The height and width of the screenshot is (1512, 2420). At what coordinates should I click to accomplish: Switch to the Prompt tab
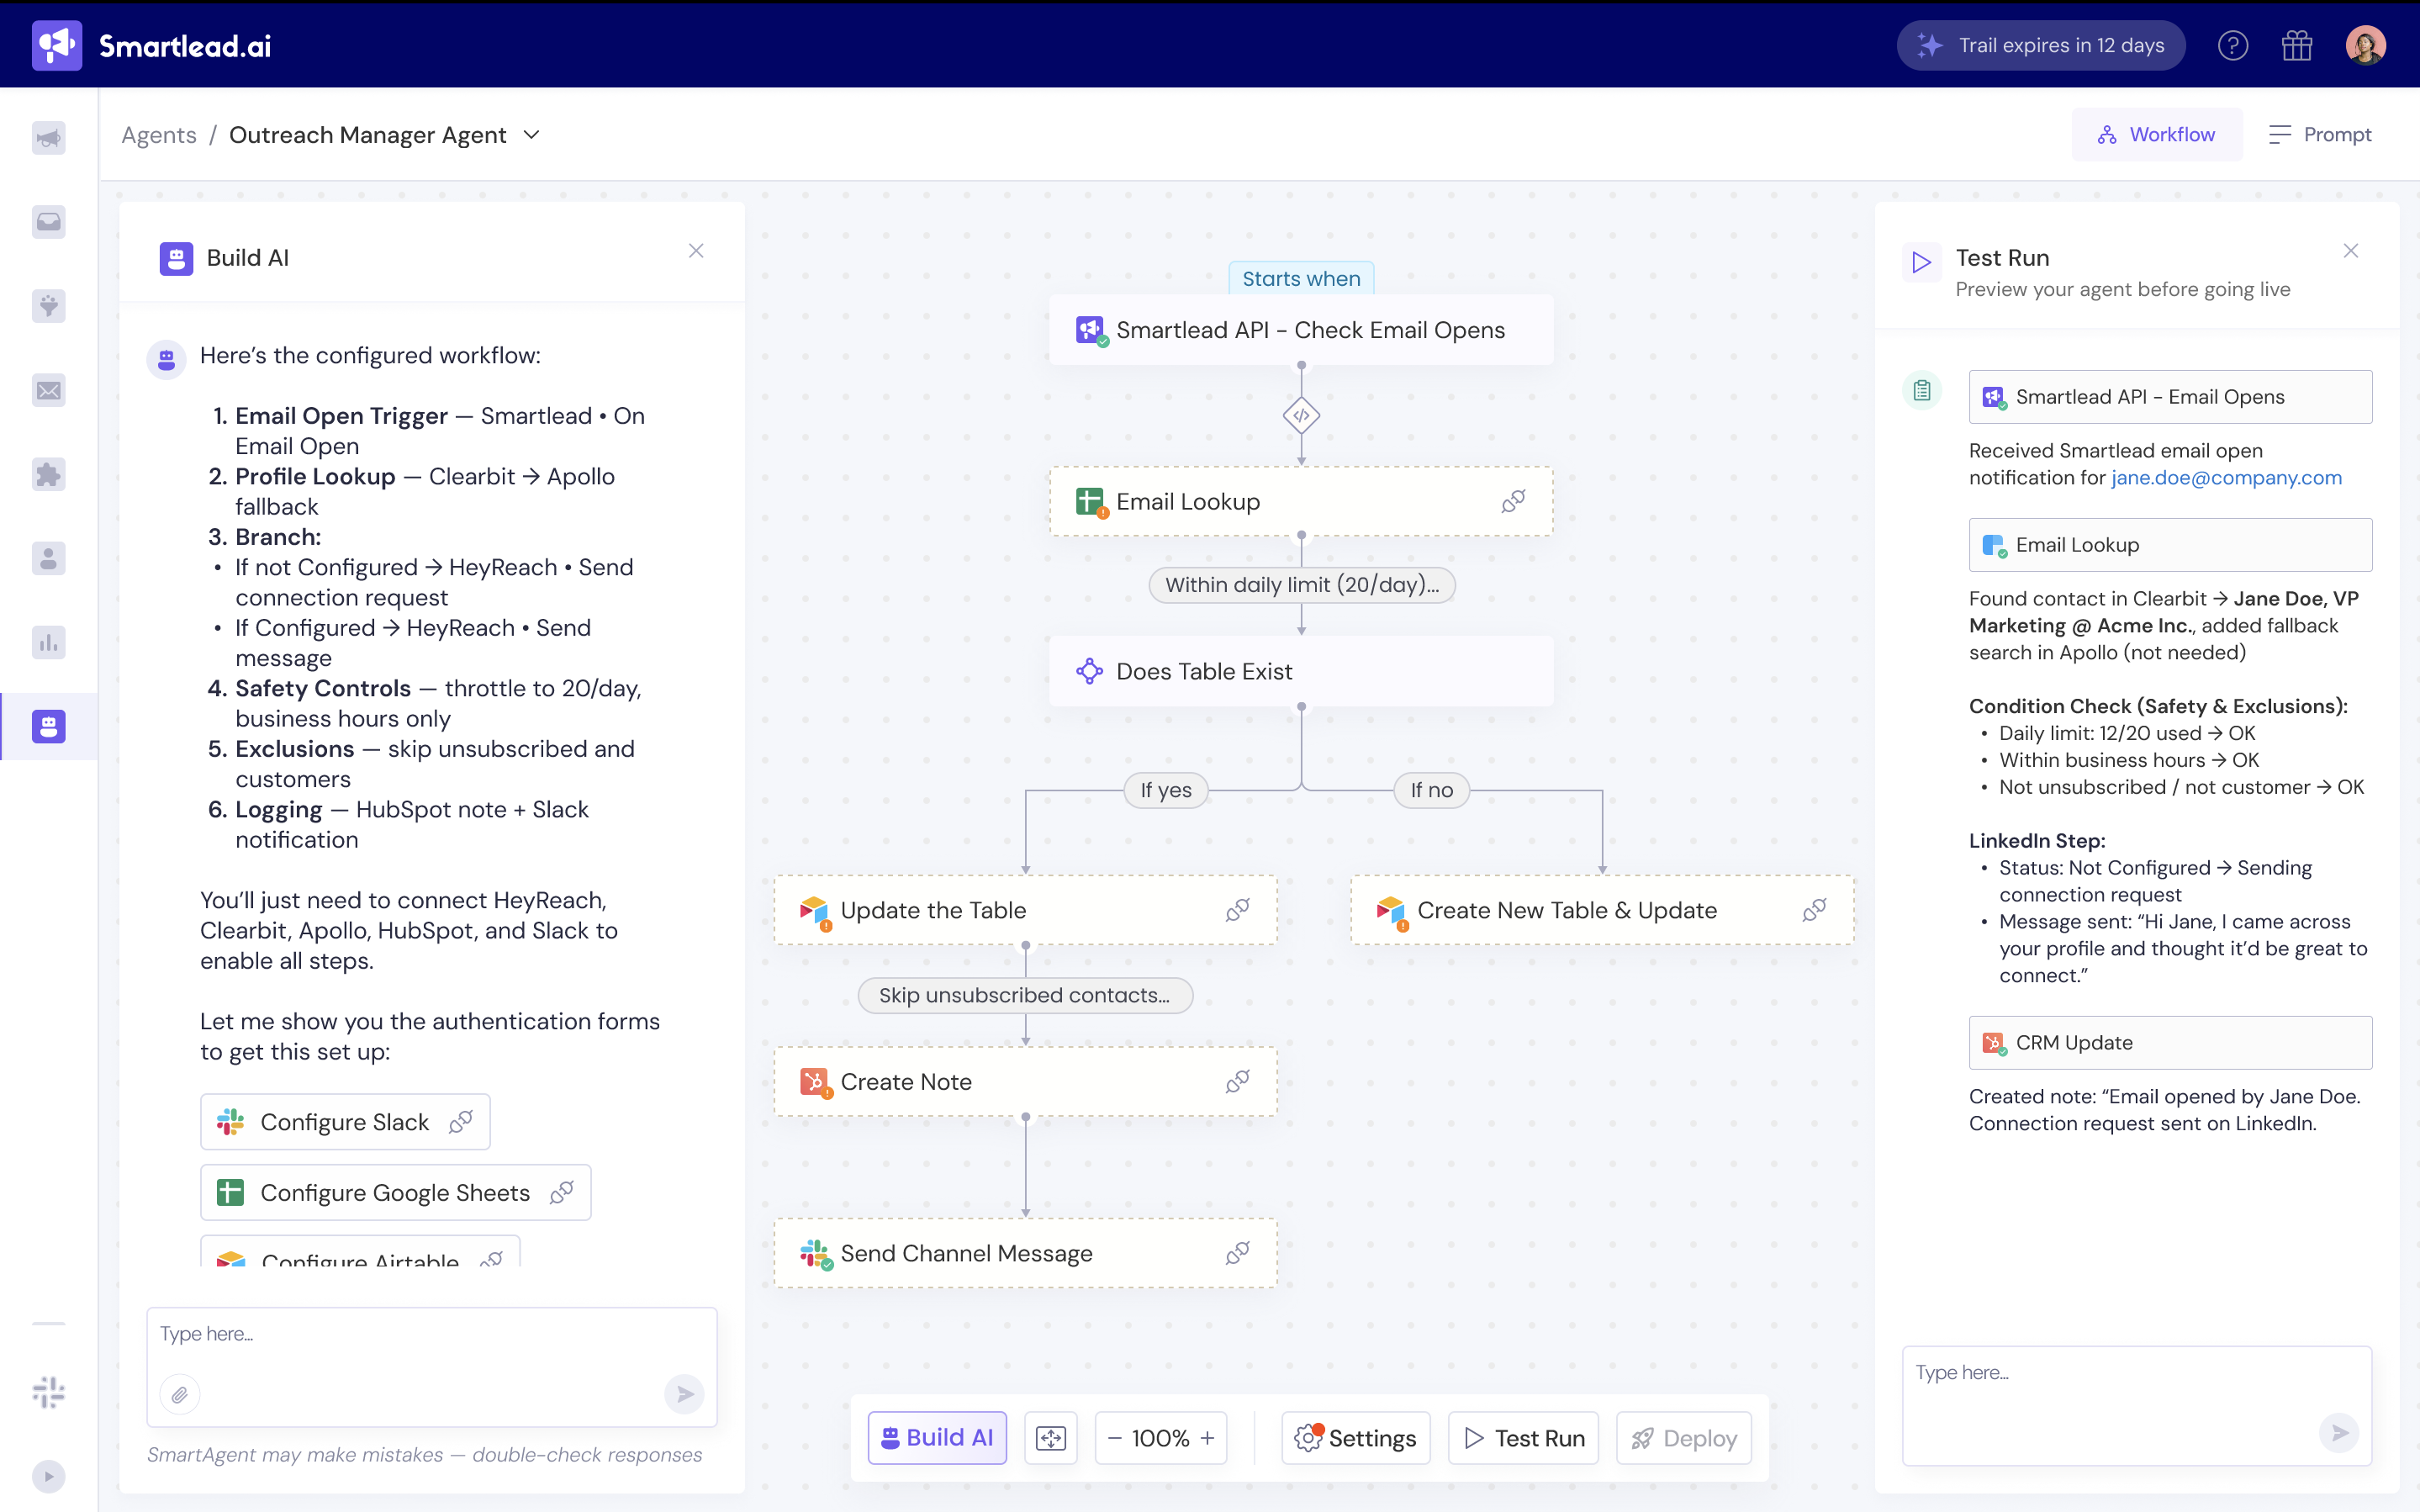pyautogui.click(x=2320, y=135)
